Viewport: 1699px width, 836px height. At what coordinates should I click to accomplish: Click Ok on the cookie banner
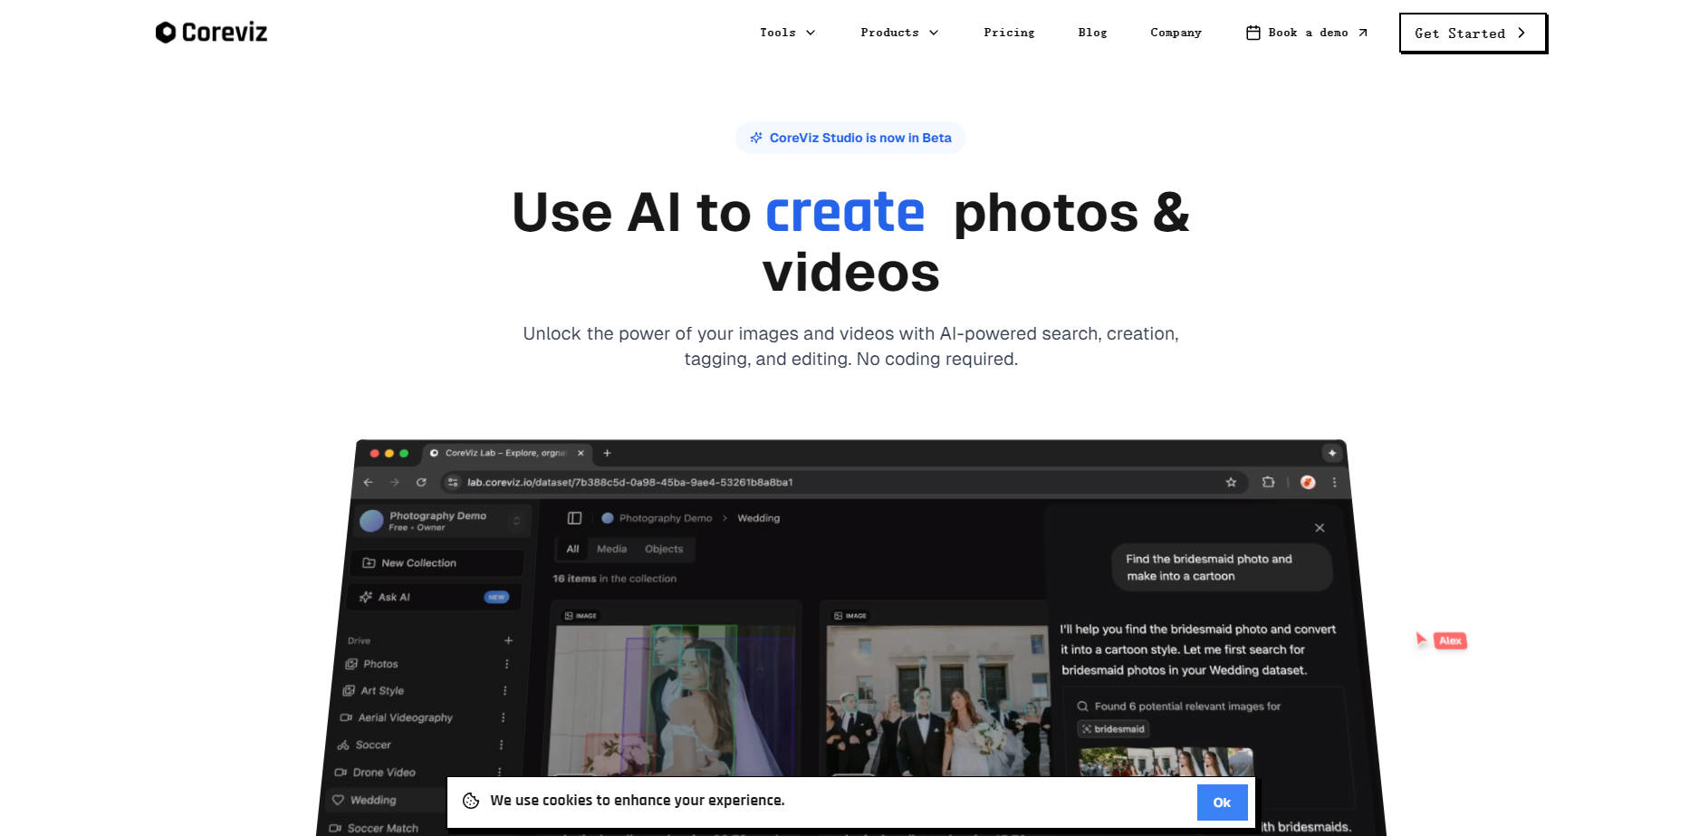[x=1222, y=802]
